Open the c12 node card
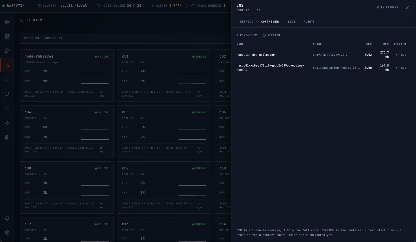The image size is (416, 242). 66,230
